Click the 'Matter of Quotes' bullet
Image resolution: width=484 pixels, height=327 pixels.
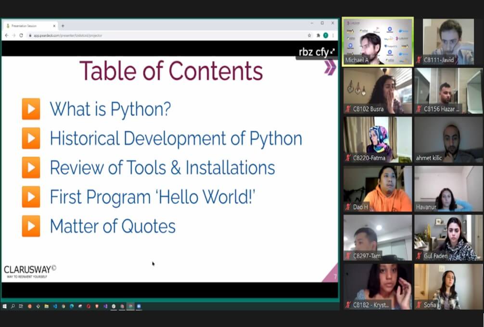[x=113, y=226]
